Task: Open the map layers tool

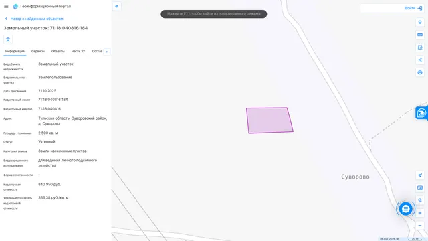Action: coord(420,22)
